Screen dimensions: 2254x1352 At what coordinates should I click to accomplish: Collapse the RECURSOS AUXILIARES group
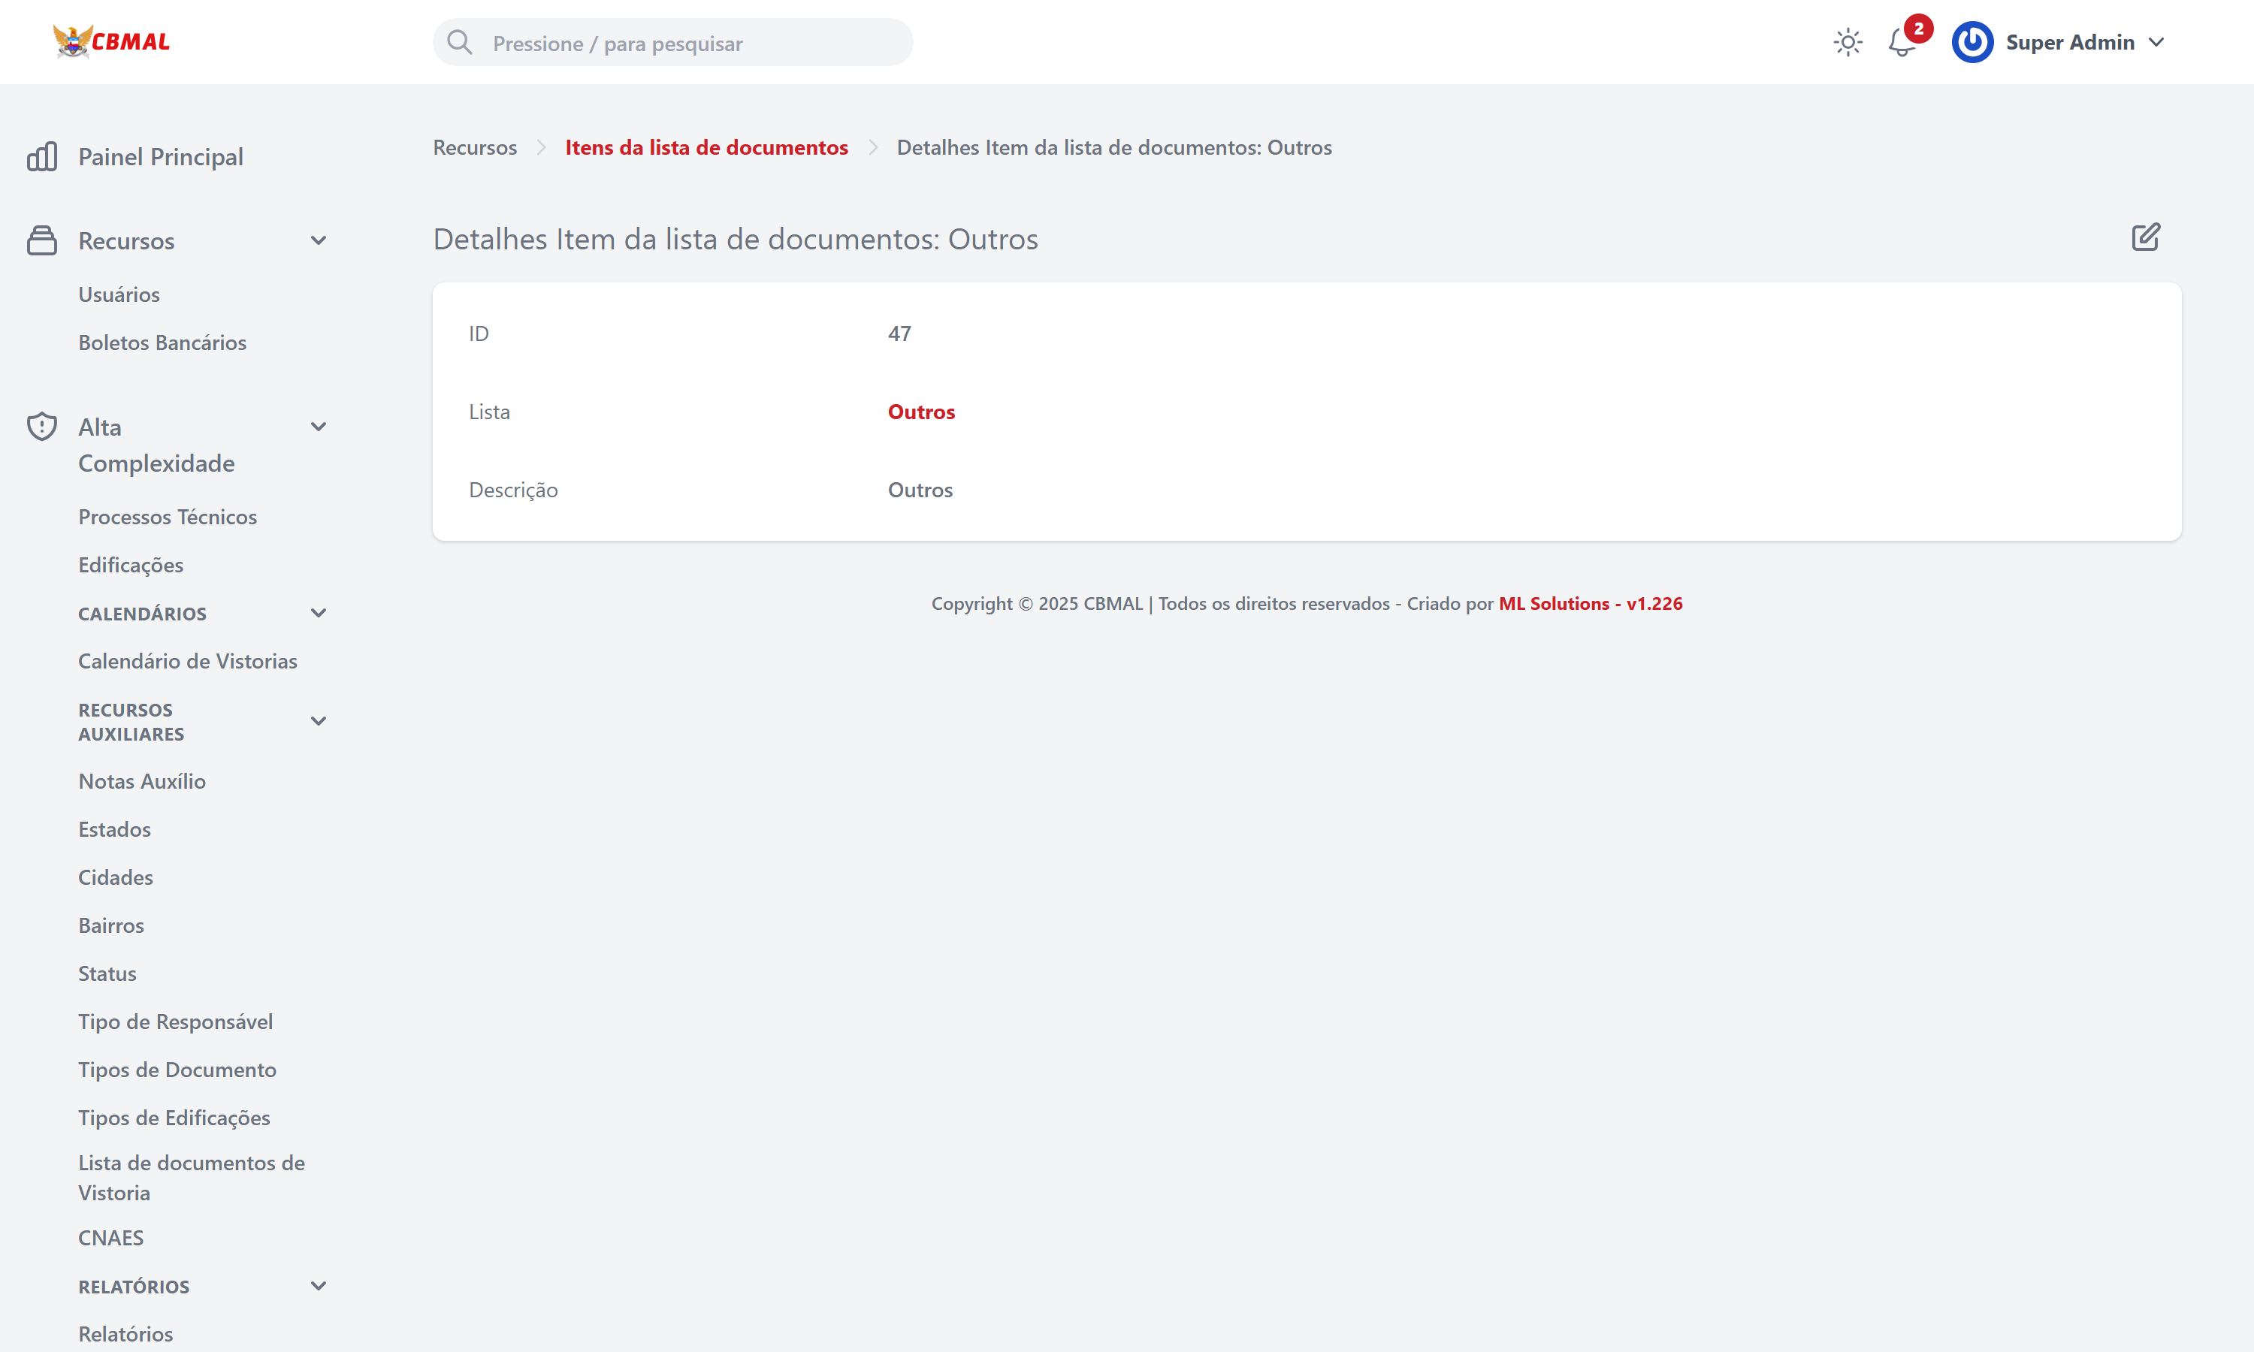(318, 722)
